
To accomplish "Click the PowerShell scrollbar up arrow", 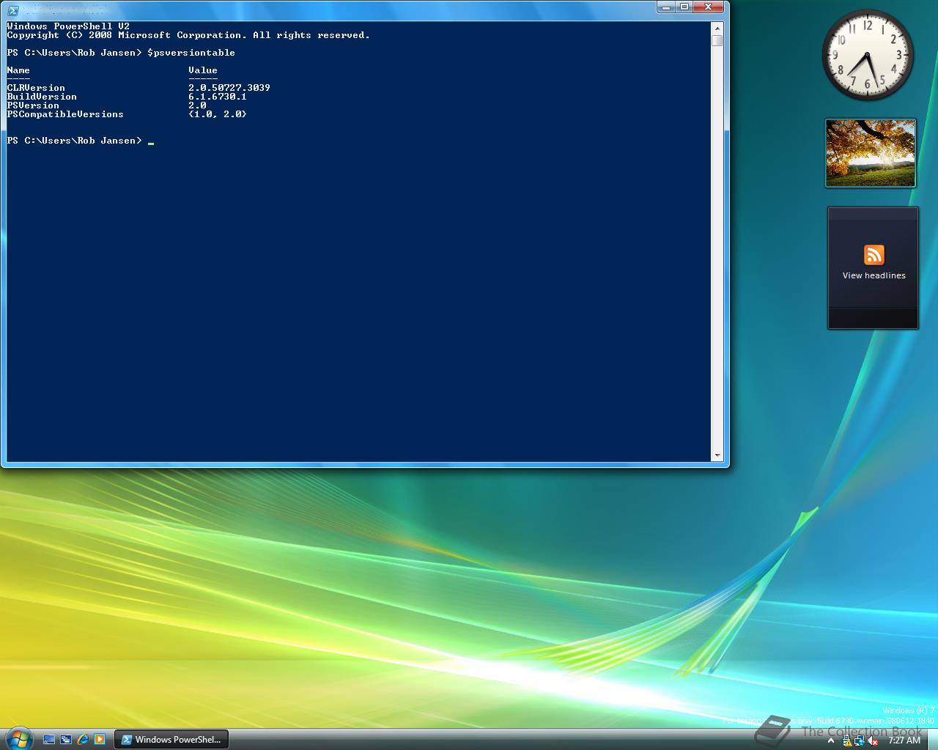I will [717, 27].
